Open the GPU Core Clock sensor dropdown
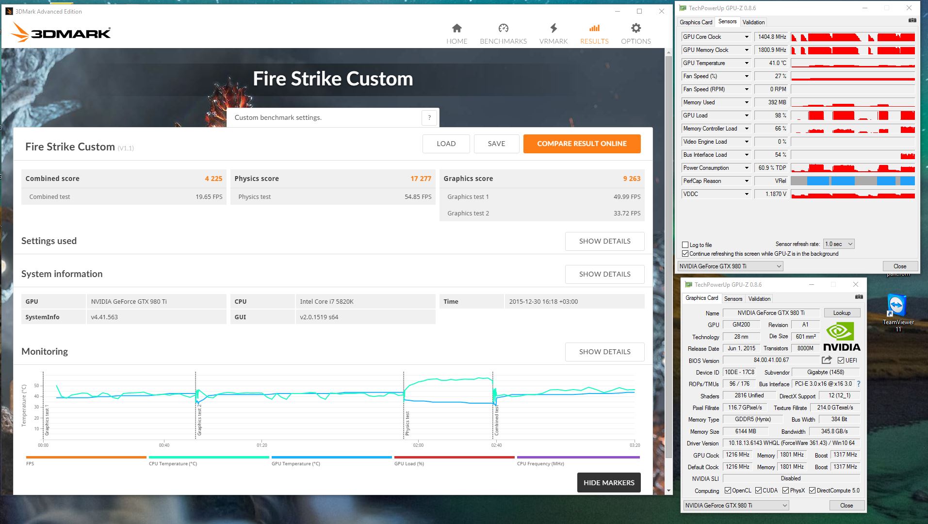The height and width of the screenshot is (524, 928). [747, 37]
